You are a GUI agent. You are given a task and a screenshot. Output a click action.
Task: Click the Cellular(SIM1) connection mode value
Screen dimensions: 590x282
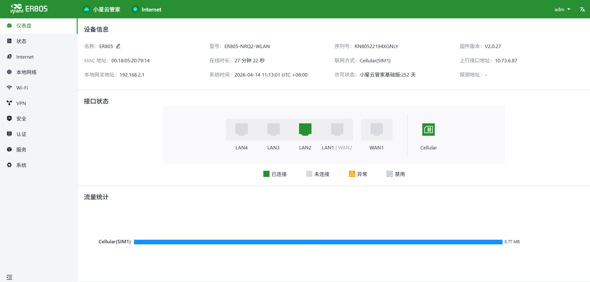[375, 61]
